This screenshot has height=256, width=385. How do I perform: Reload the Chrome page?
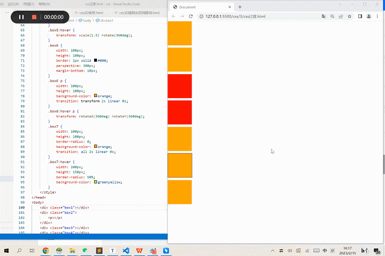click(190, 17)
